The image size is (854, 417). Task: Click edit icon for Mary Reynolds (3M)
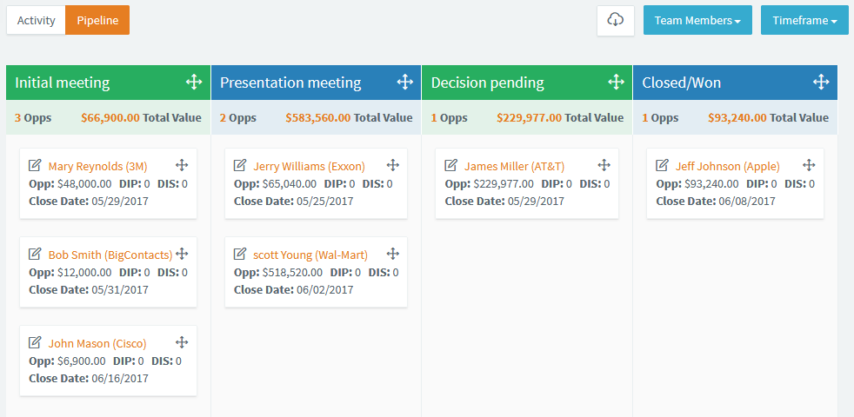click(x=35, y=165)
